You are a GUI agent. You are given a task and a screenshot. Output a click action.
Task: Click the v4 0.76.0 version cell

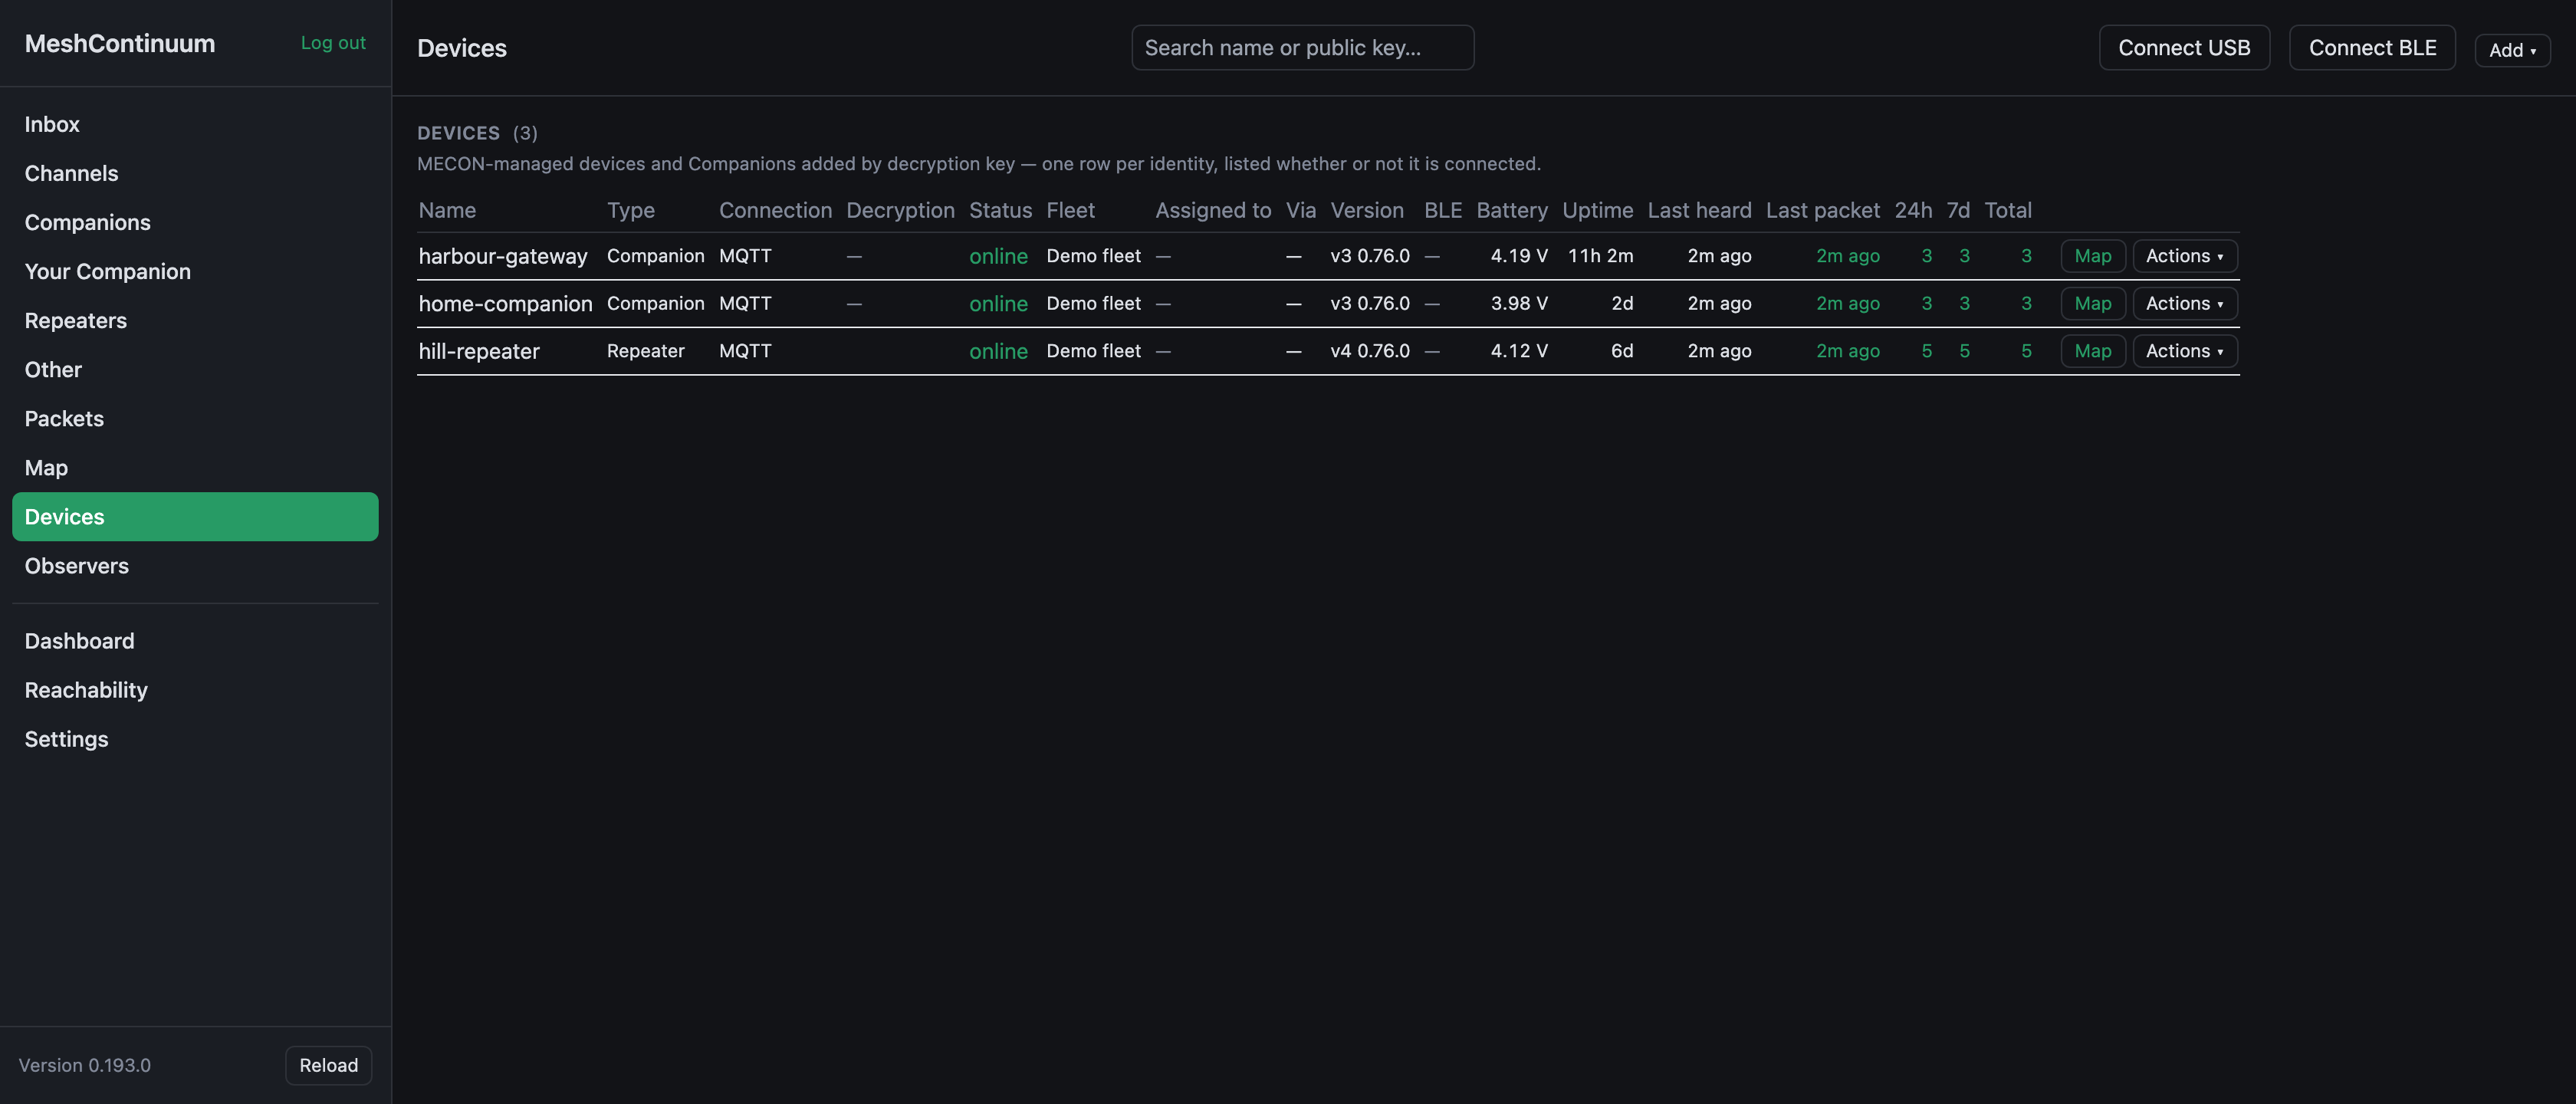[1369, 351]
